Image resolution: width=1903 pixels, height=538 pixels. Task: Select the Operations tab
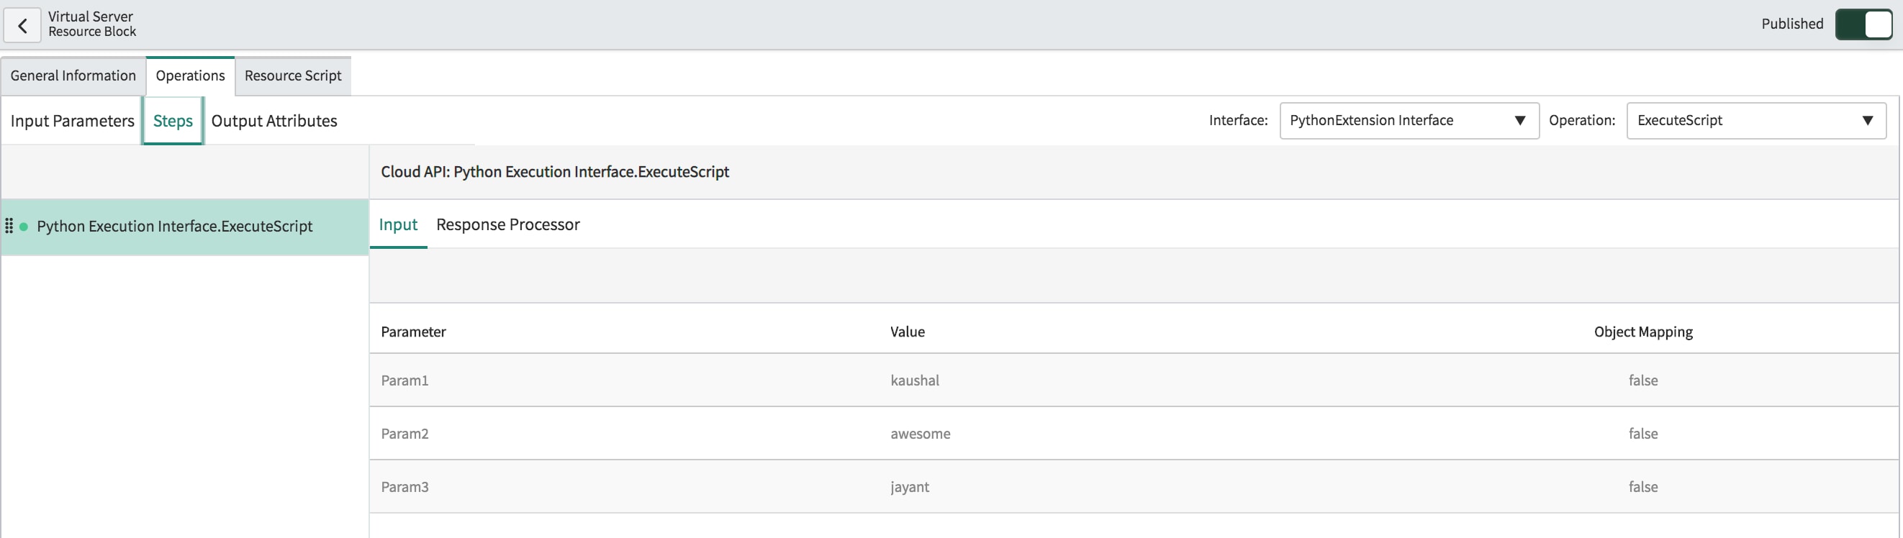point(191,76)
